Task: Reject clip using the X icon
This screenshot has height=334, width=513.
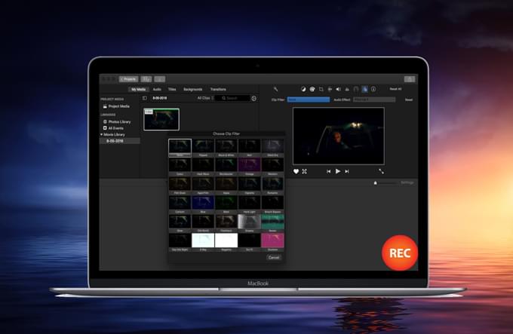Action: click(x=304, y=171)
